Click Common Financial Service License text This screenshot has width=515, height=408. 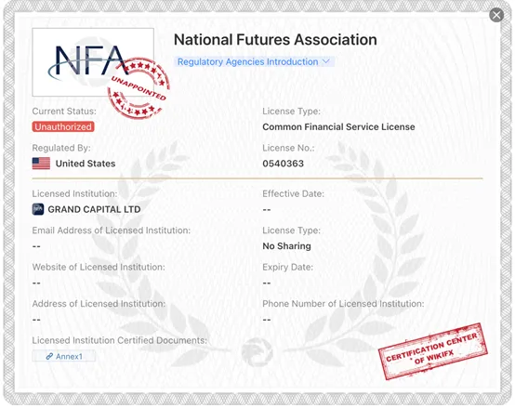[x=338, y=127]
